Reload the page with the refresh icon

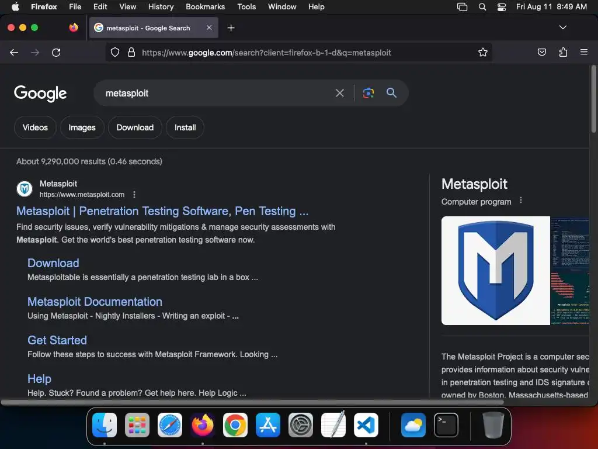click(56, 53)
